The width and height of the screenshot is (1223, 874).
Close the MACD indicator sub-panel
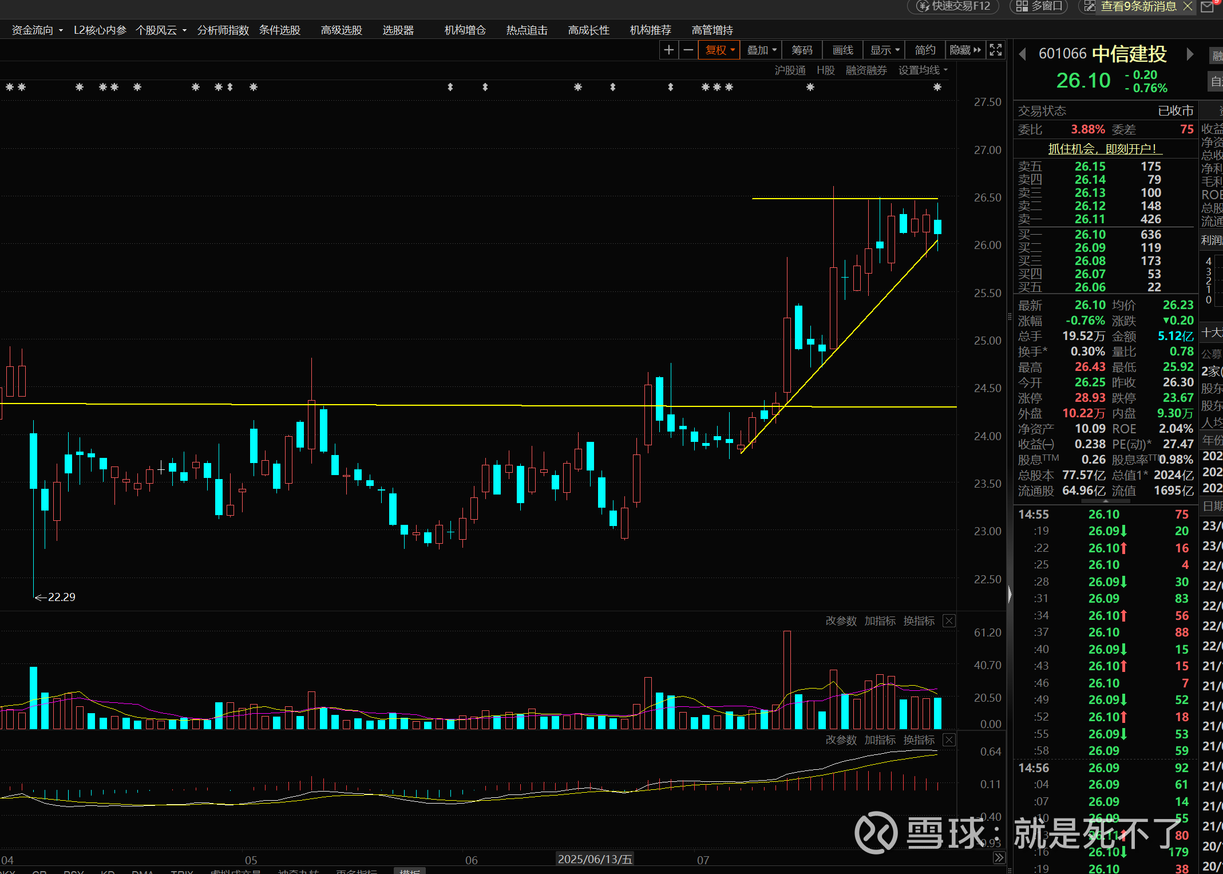[x=949, y=740]
